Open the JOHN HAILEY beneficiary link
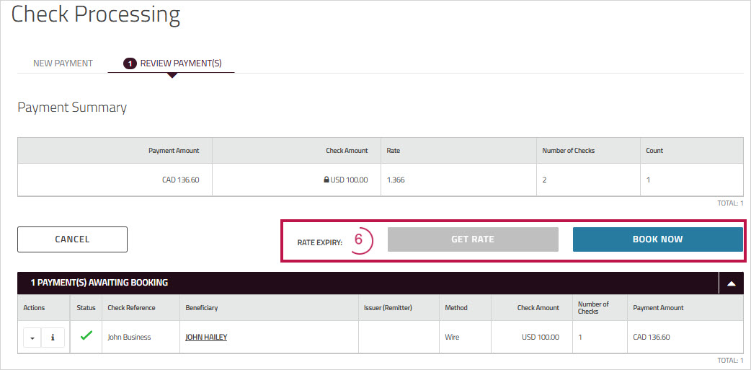Screen dimensions: 751x370 [206, 337]
